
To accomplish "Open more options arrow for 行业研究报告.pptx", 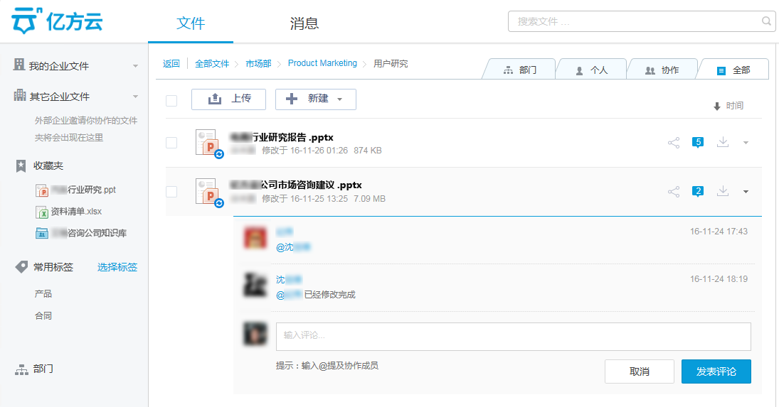I will [x=746, y=143].
